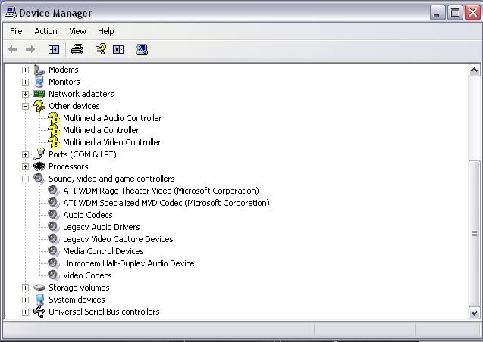Click the scrollbar up arrow
Image resolution: width=483 pixels, height=342 pixels.
[x=475, y=70]
